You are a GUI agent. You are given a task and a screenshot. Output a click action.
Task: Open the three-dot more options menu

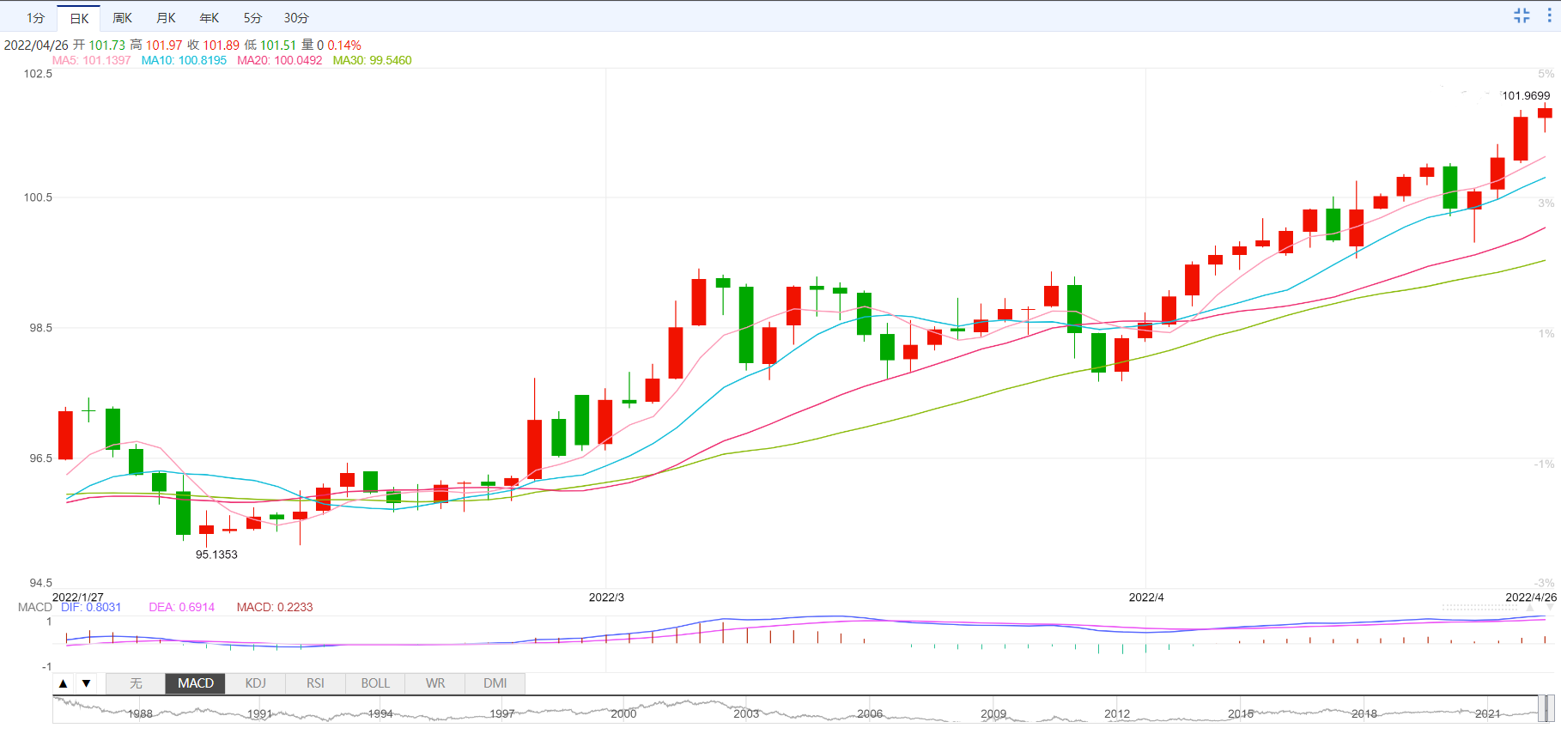(1550, 15)
